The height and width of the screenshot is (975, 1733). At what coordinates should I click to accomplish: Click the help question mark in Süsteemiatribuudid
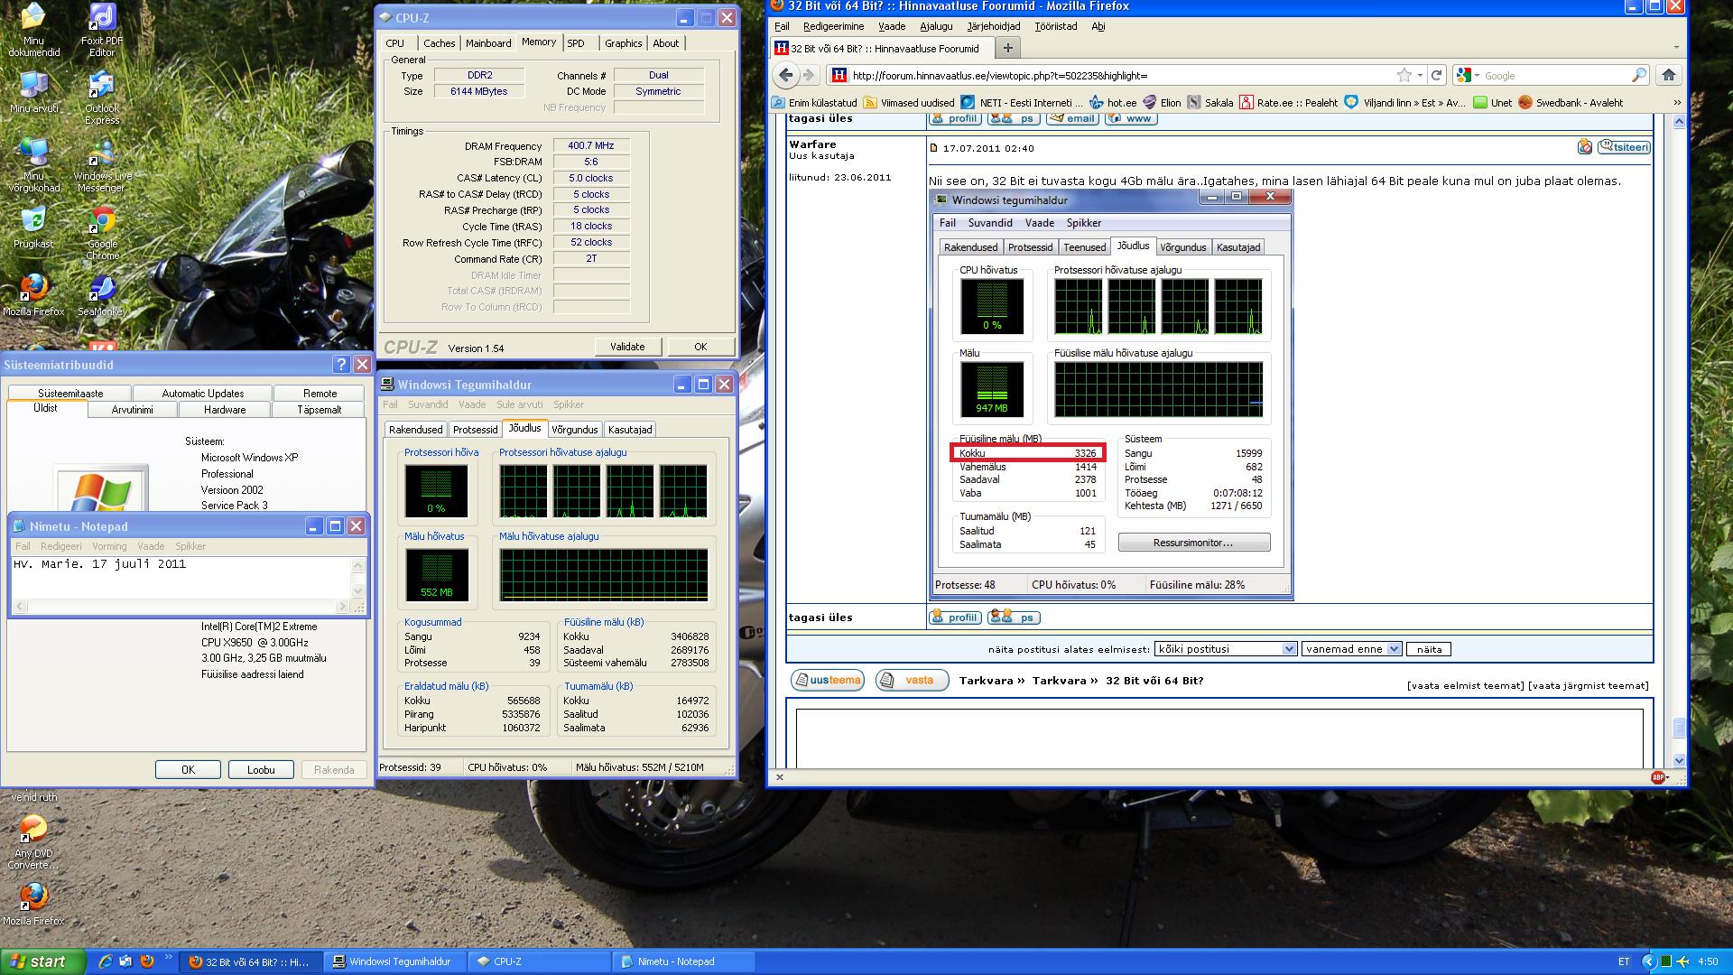(x=340, y=365)
